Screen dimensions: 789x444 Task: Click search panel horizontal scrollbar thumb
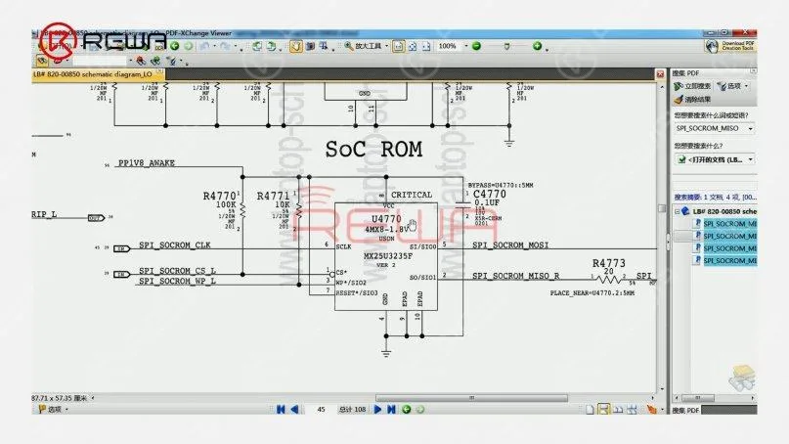[697, 398]
